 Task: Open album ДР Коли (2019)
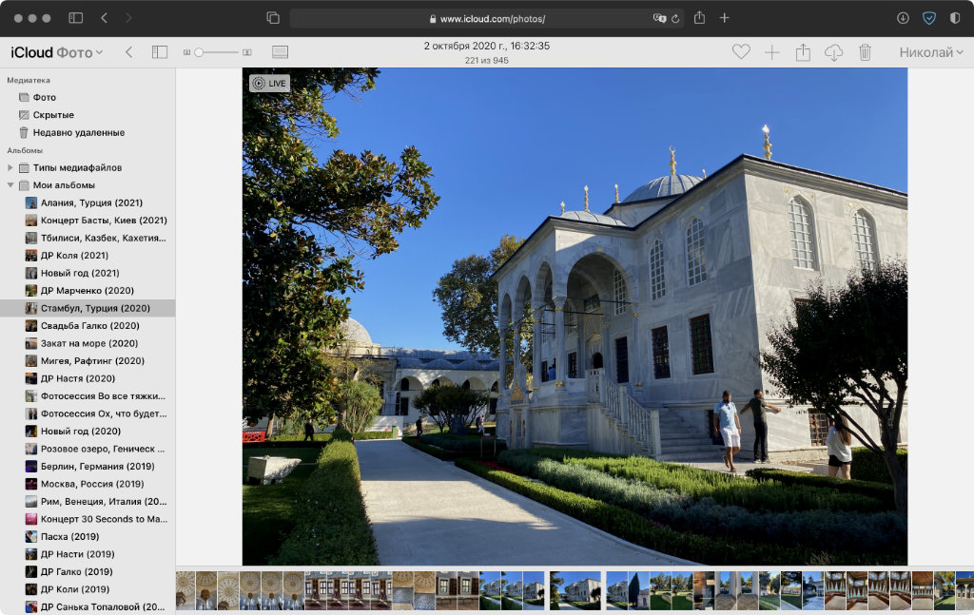88,589
